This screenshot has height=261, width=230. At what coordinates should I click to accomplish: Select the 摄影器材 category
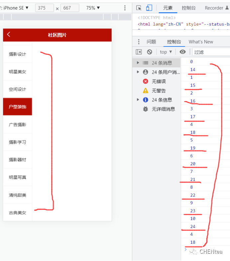pos(18,160)
